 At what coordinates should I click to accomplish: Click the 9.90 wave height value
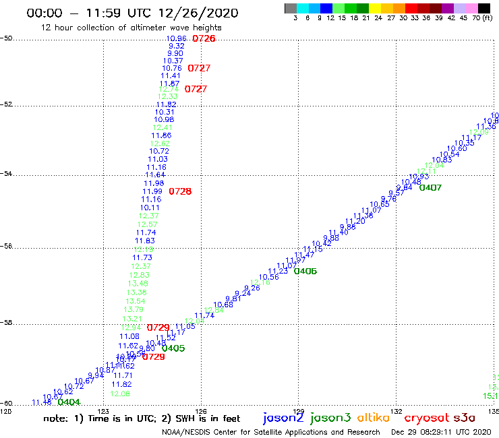pos(175,53)
